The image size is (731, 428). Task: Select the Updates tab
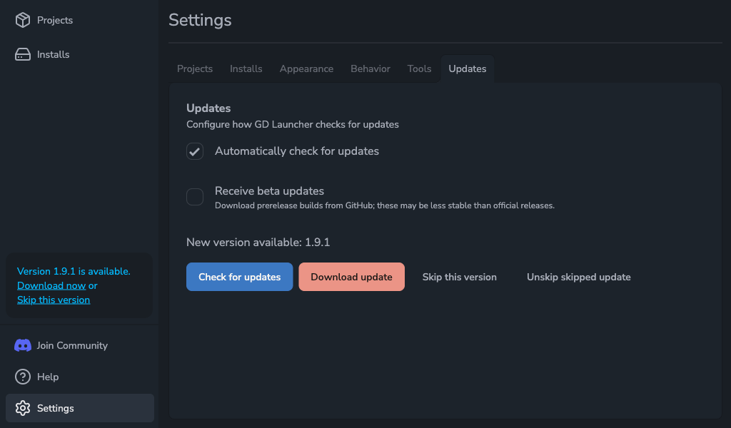467,68
